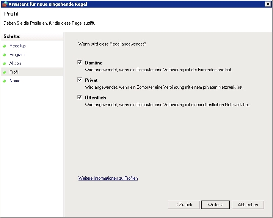Click the green bullet beside Programm
The width and height of the screenshot is (273, 218).
click(x=5, y=55)
